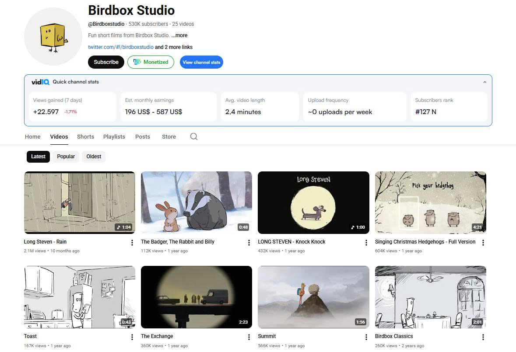The image size is (516, 352).
Task: Open action menu for The Exchange video
Action: (249, 337)
